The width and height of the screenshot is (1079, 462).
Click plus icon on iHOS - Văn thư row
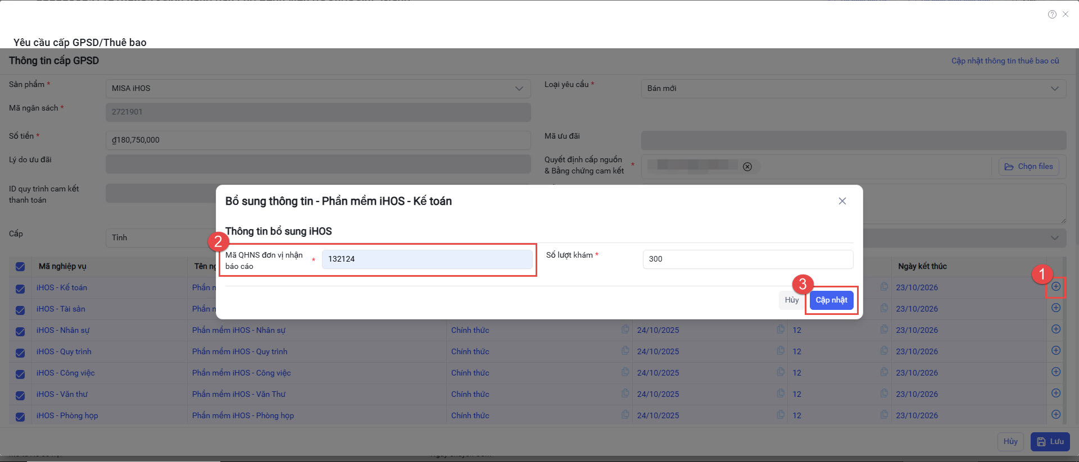tap(1056, 394)
